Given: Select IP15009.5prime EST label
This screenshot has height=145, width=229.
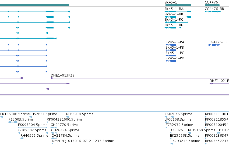Looking at the screenshot, I should (x=21, y=119).
